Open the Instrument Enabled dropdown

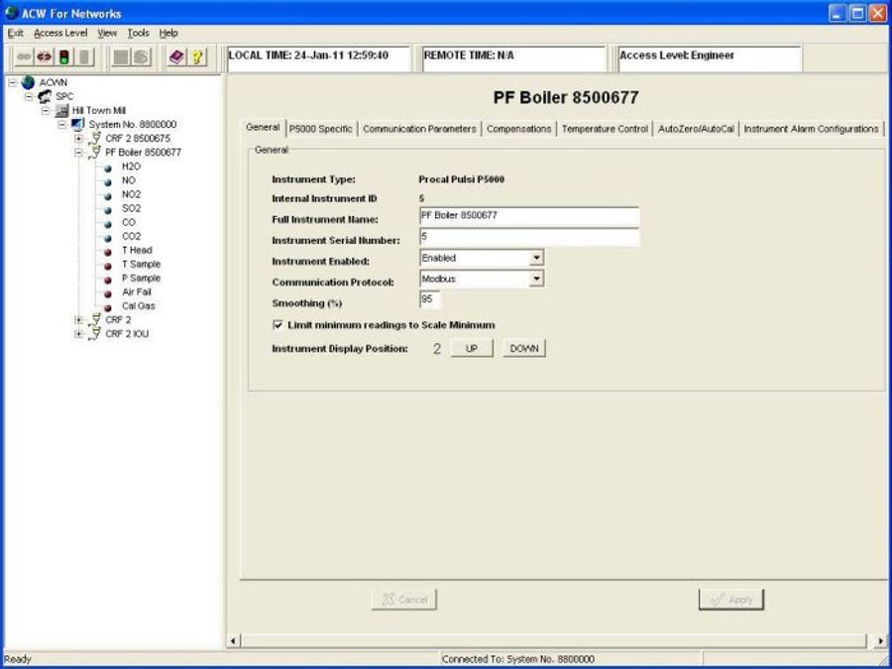pyautogui.click(x=536, y=258)
